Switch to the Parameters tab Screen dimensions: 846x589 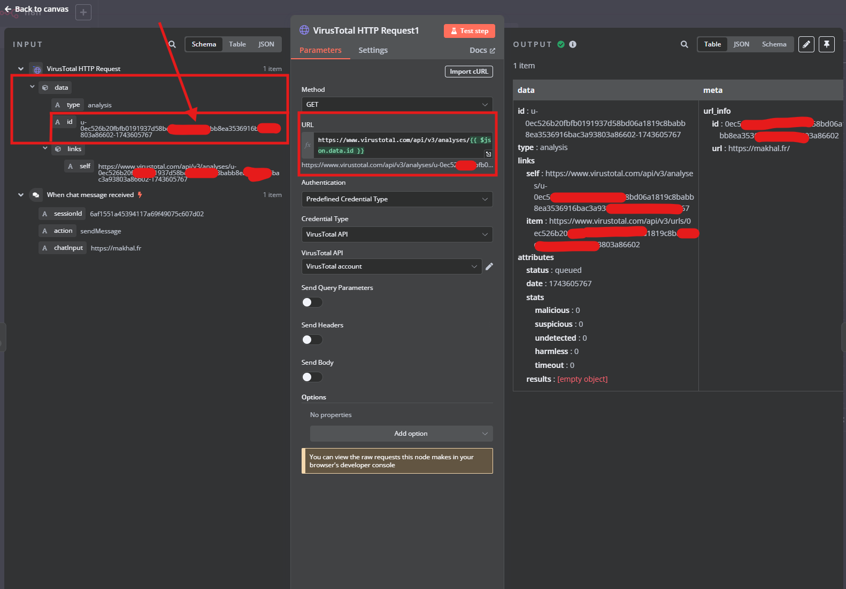pyautogui.click(x=320, y=50)
